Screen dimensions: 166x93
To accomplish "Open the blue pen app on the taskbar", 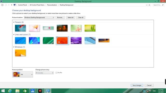I will tap(33, 91).
